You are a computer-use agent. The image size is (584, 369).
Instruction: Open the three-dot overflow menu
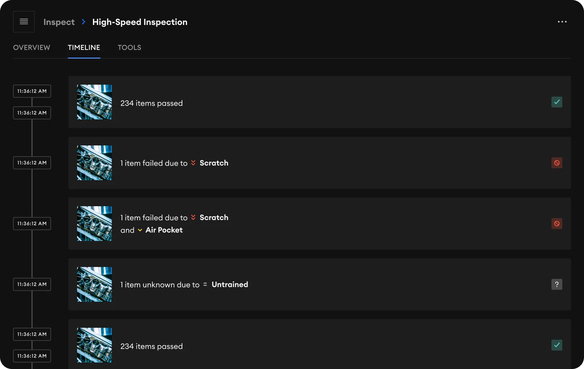[562, 22]
